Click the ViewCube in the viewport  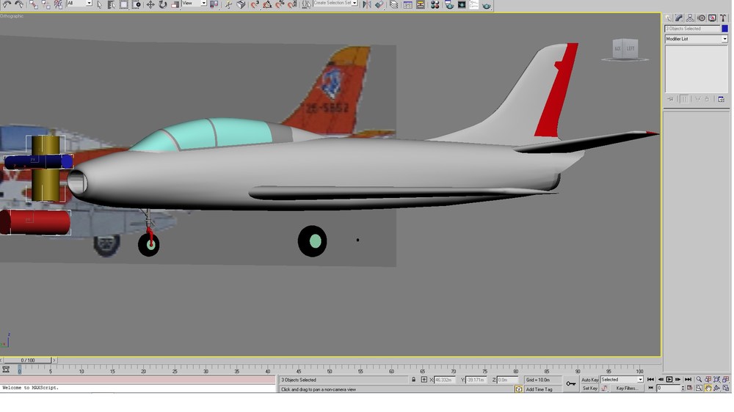tap(625, 50)
